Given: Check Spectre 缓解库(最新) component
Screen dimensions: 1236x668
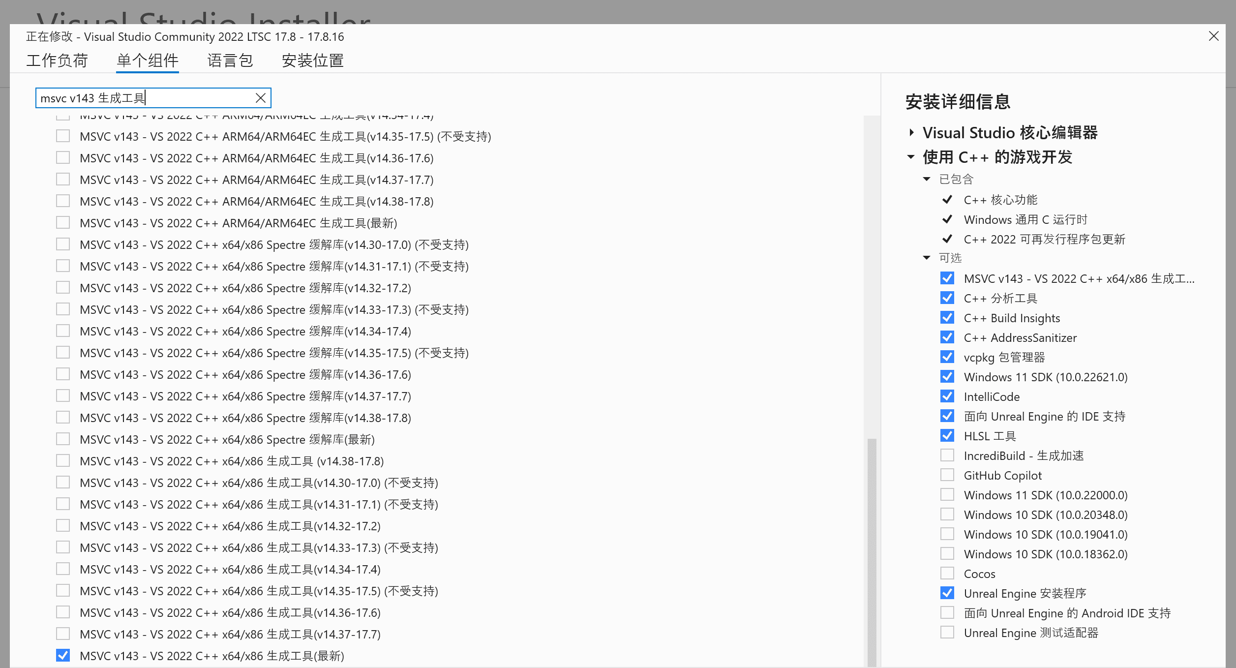Looking at the screenshot, I should click(63, 439).
